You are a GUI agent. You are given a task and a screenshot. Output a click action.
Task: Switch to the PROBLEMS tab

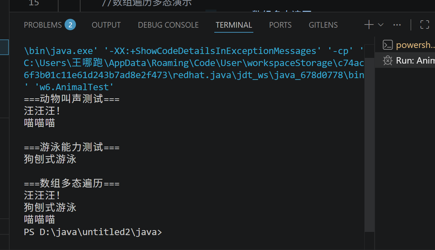pyautogui.click(x=43, y=25)
